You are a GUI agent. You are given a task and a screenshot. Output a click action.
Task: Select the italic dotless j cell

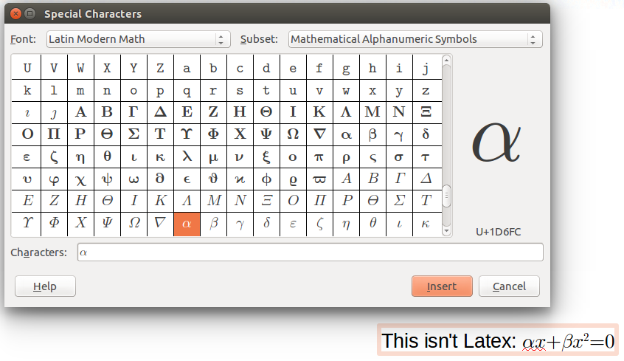(x=54, y=112)
